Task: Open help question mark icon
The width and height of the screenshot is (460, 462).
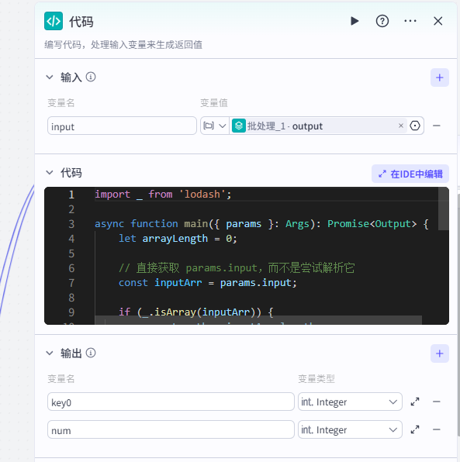Action: (x=382, y=21)
